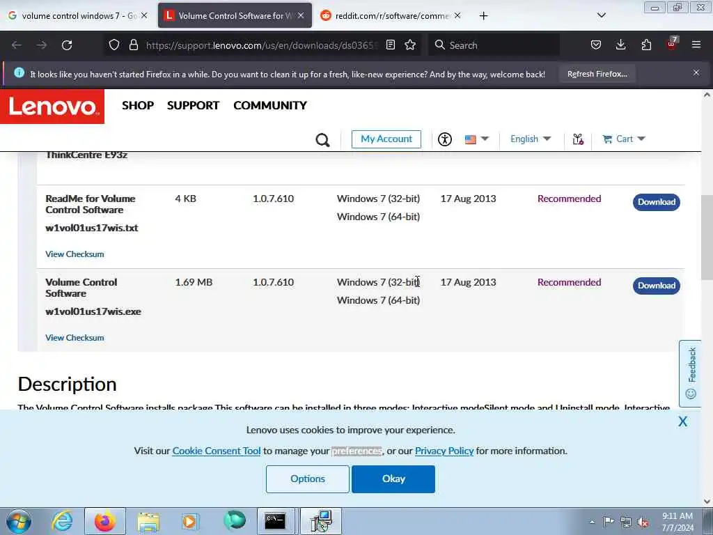Open the tracking protection shield icon
This screenshot has height=535, width=713.
pos(114,45)
